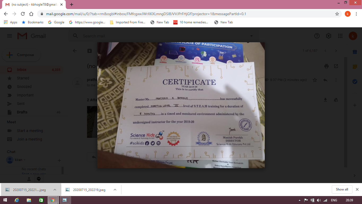The image size is (362, 204).
Task: Show older email with right chevron
Action: (336, 51)
